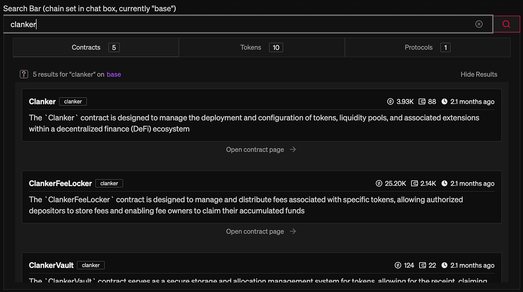
Task: Open the ClankerFeeLocker contract title
Action: click(60, 184)
